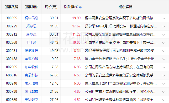Viewport: 169px width, 103px height.
Task: Click price value 11.59
Action: tap(54, 26)
